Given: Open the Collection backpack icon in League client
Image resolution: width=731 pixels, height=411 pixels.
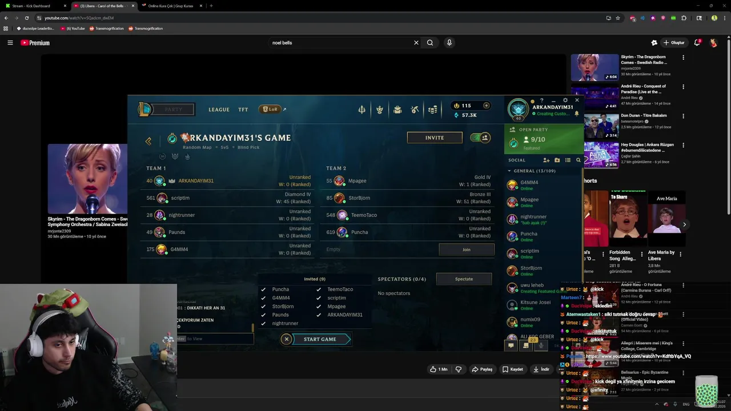Looking at the screenshot, I should [x=397, y=110].
